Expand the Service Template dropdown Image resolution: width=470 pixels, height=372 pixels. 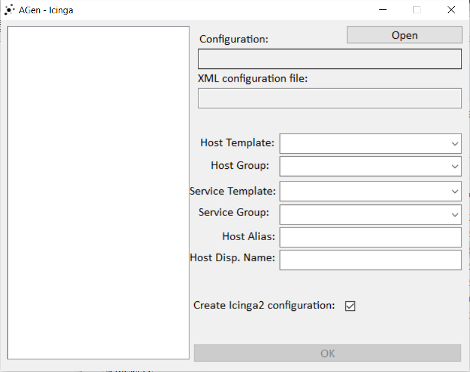[x=455, y=191]
